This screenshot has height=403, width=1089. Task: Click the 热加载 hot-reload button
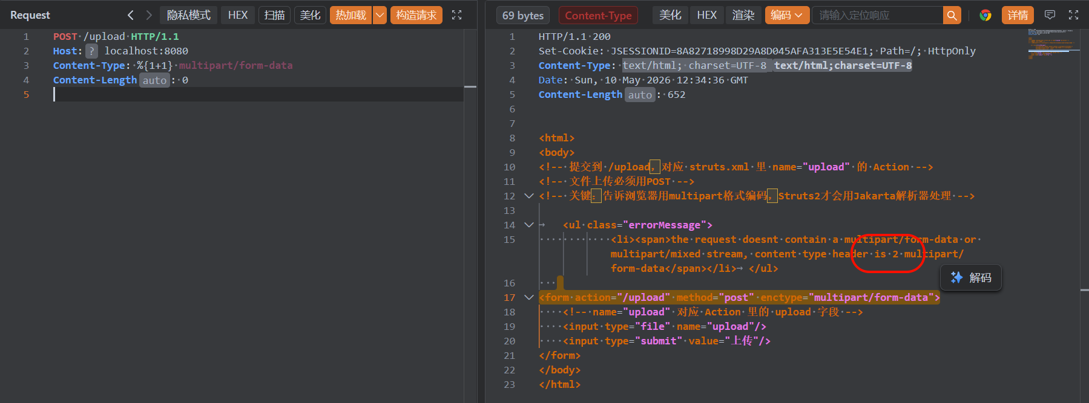(351, 15)
